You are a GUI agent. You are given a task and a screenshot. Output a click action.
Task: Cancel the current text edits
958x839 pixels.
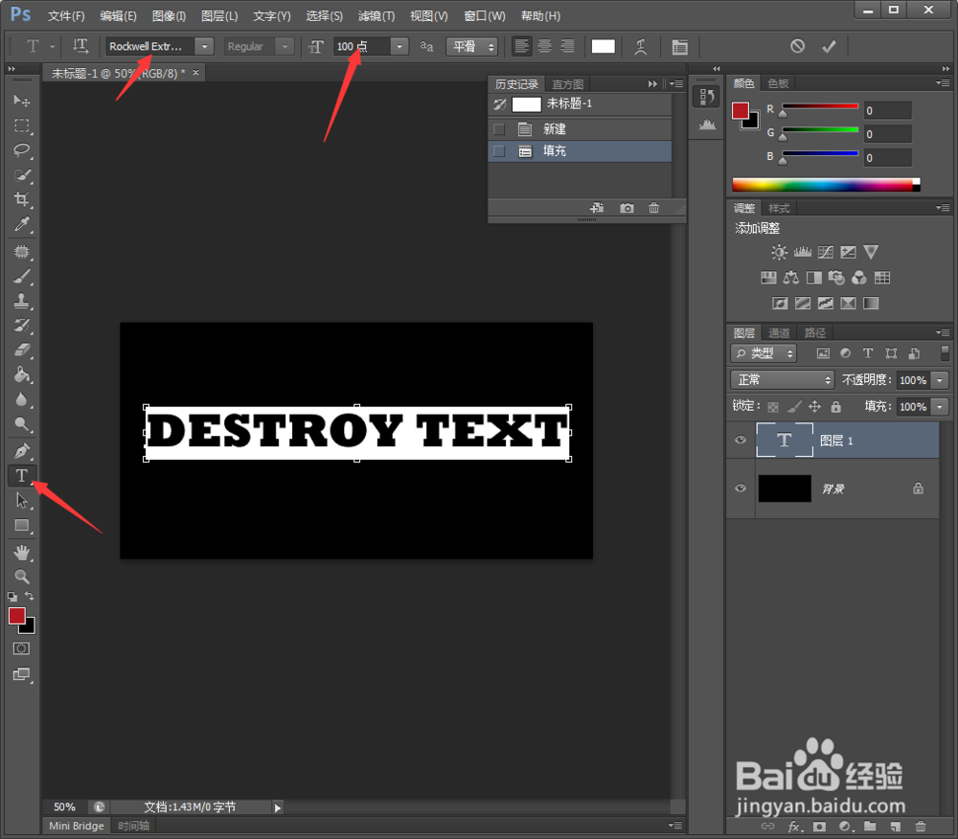tap(797, 46)
